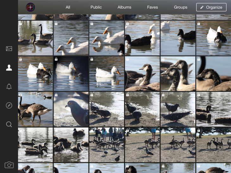
Task: Open dark-toned photo of white duck in shadow
Action: 71,74
